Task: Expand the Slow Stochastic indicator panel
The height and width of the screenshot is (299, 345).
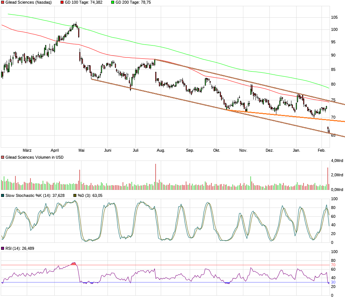Action: point(165,220)
